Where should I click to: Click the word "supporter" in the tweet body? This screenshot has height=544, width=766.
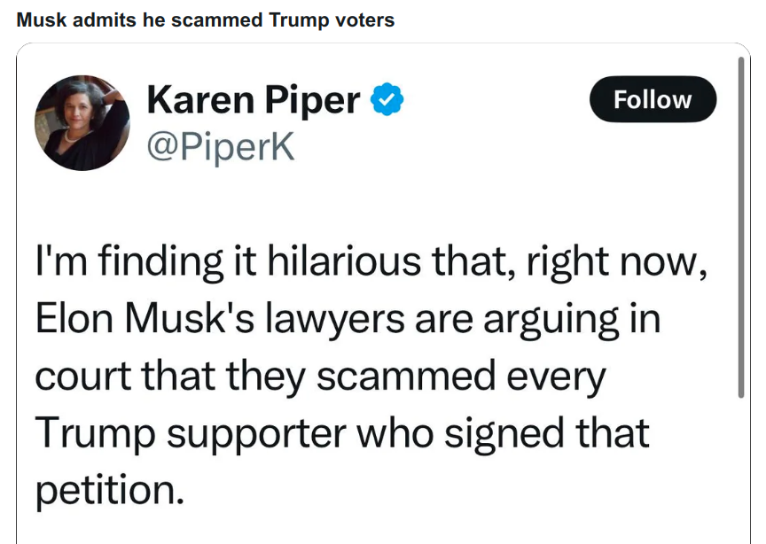[257, 435]
